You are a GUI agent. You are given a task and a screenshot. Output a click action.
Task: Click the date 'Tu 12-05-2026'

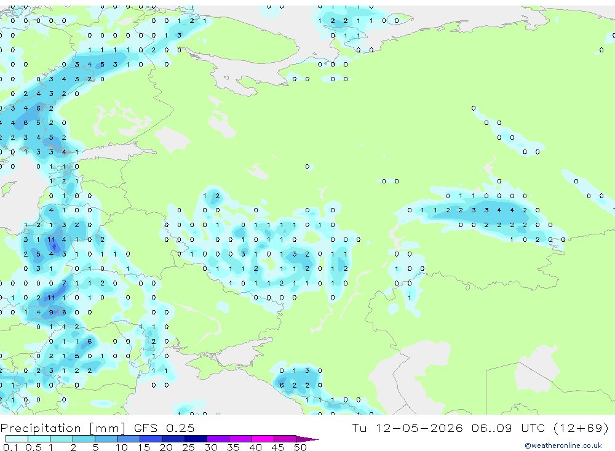(x=408, y=428)
